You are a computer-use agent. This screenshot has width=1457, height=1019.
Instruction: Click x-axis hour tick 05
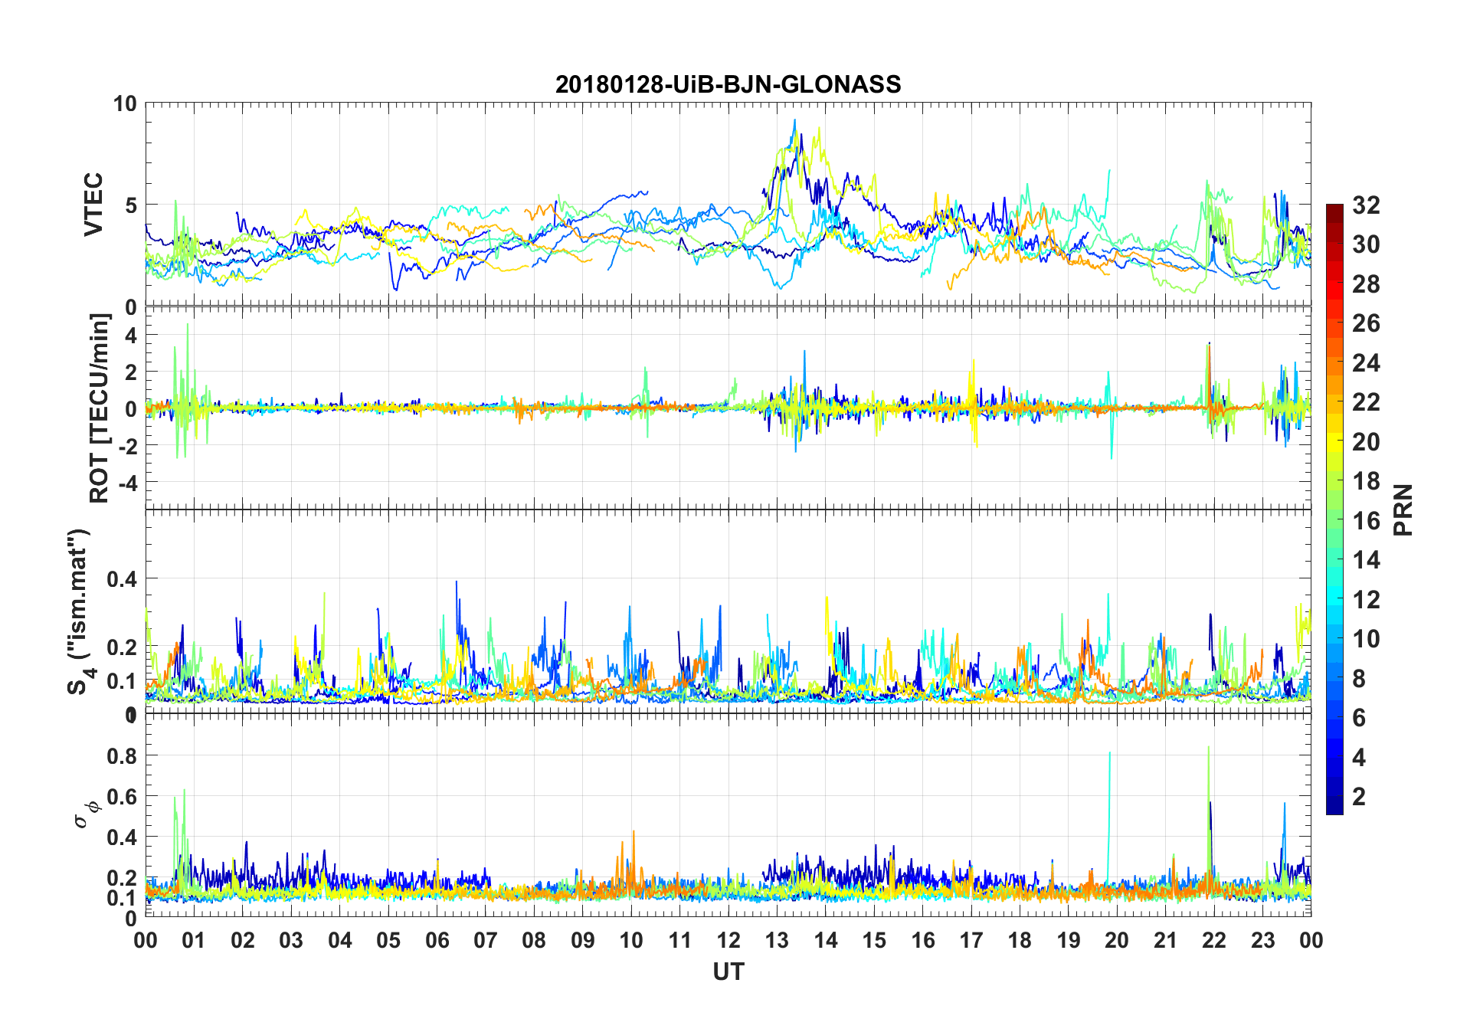[x=388, y=940]
